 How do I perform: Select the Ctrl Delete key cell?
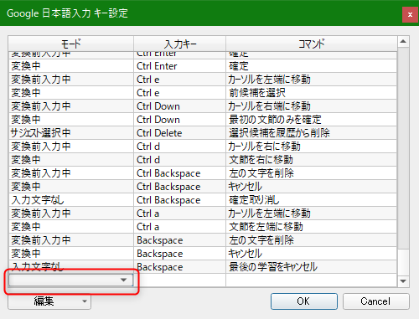pyautogui.click(x=179, y=133)
